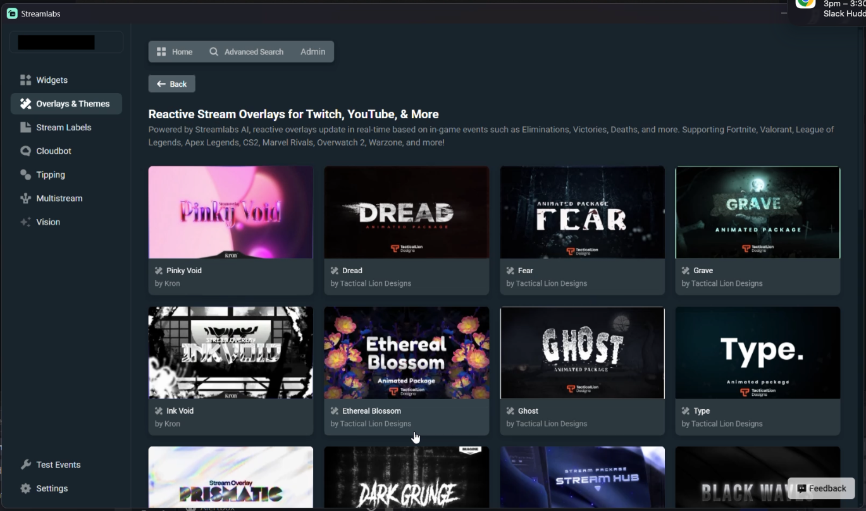The height and width of the screenshot is (511, 866).
Task: Click the Settings gear icon
Action: point(25,488)
